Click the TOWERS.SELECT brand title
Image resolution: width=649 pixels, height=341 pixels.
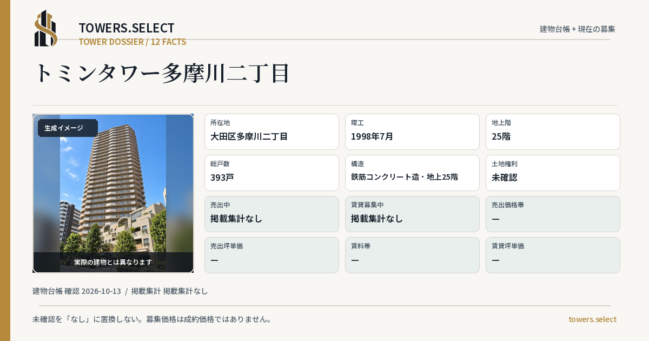[127, 28]
